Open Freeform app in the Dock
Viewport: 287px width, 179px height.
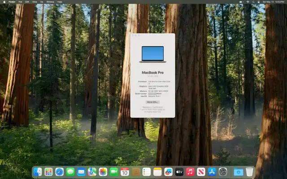click(x=169, y=172)
